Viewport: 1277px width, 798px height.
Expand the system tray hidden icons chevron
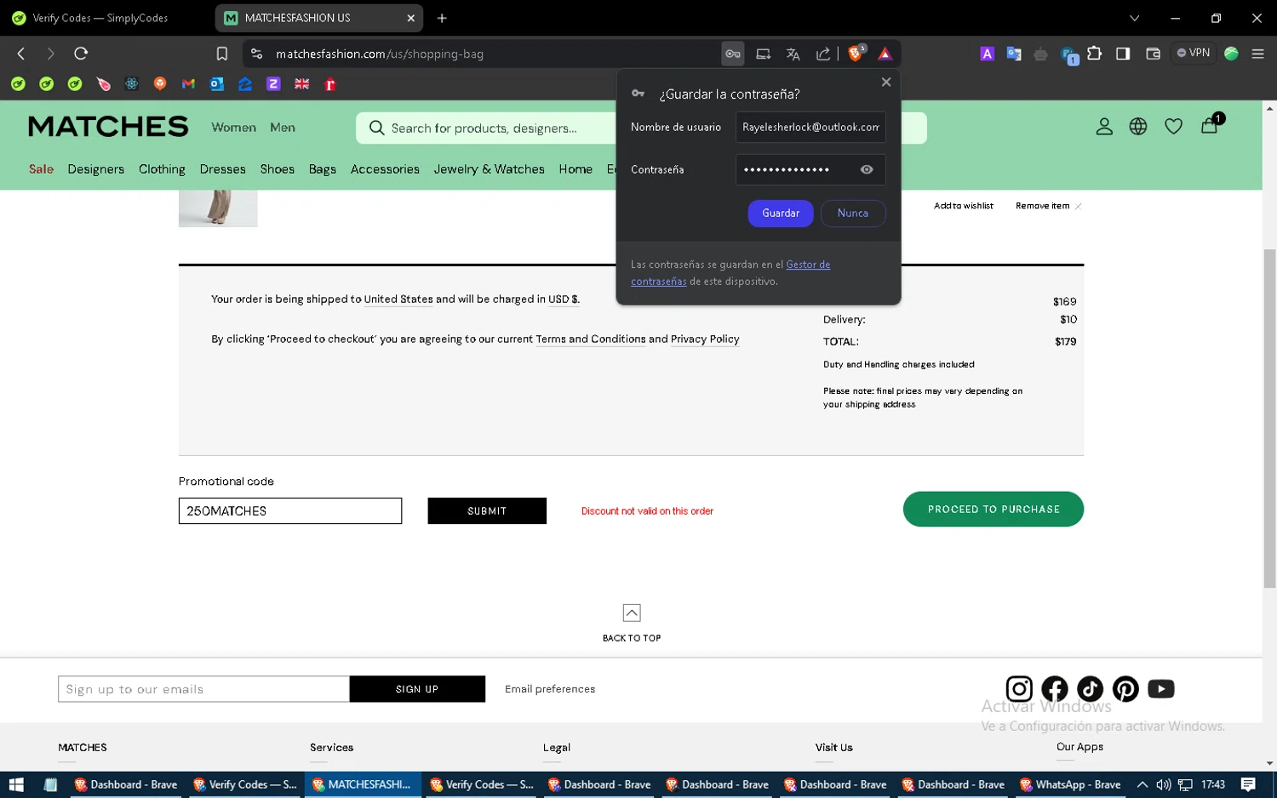[1142, 784]
